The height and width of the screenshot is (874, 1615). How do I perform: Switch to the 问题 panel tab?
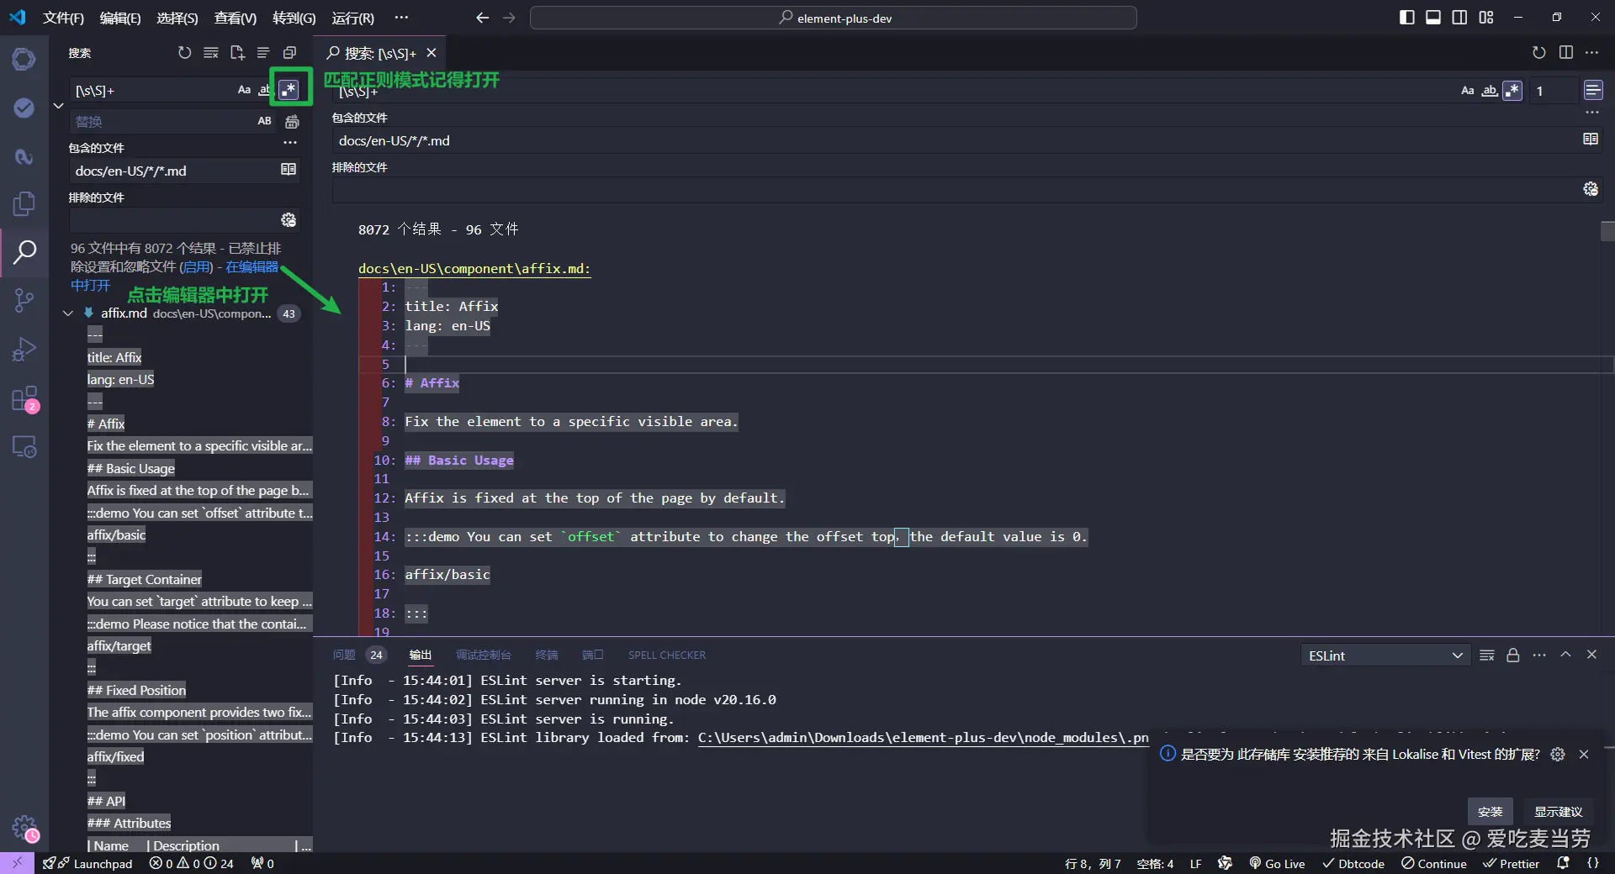(344, 655)
